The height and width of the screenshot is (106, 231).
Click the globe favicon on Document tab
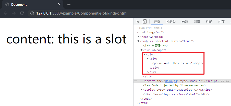pos(7,4)
